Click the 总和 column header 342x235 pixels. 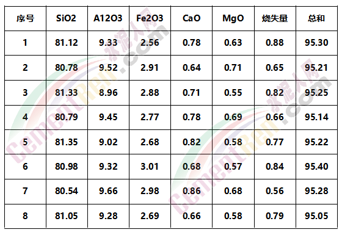tap(316, 18)
